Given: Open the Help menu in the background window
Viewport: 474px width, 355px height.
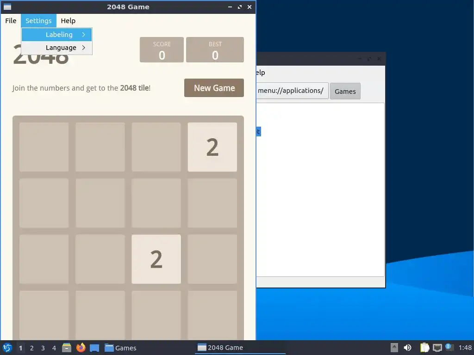Looking at the screenshot, I should coord(261,73).
